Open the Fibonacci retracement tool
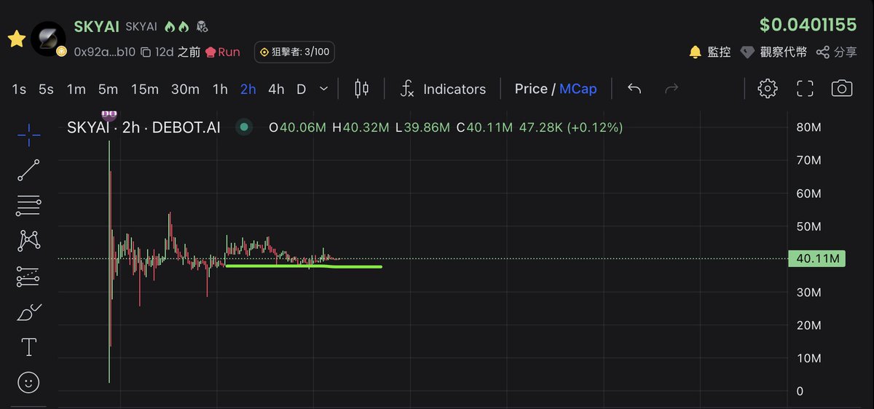This screenshot has height=409, width=874. 28,205
